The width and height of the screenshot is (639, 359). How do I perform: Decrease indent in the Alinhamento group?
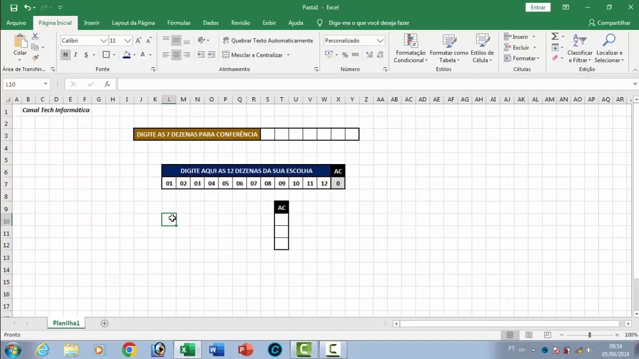201,55
